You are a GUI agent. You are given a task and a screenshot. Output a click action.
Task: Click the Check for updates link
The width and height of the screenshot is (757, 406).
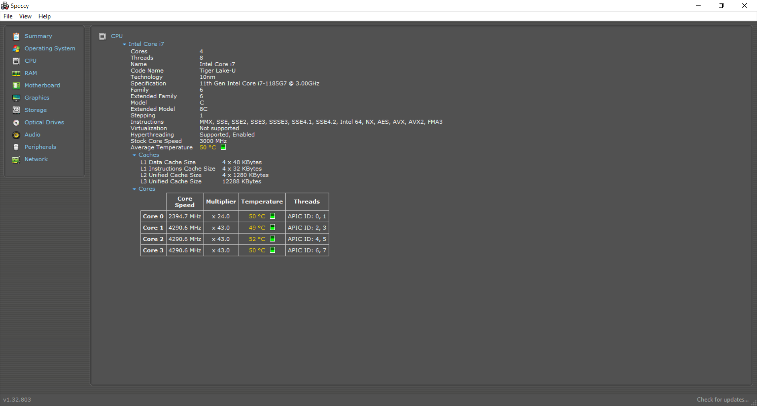722,399
